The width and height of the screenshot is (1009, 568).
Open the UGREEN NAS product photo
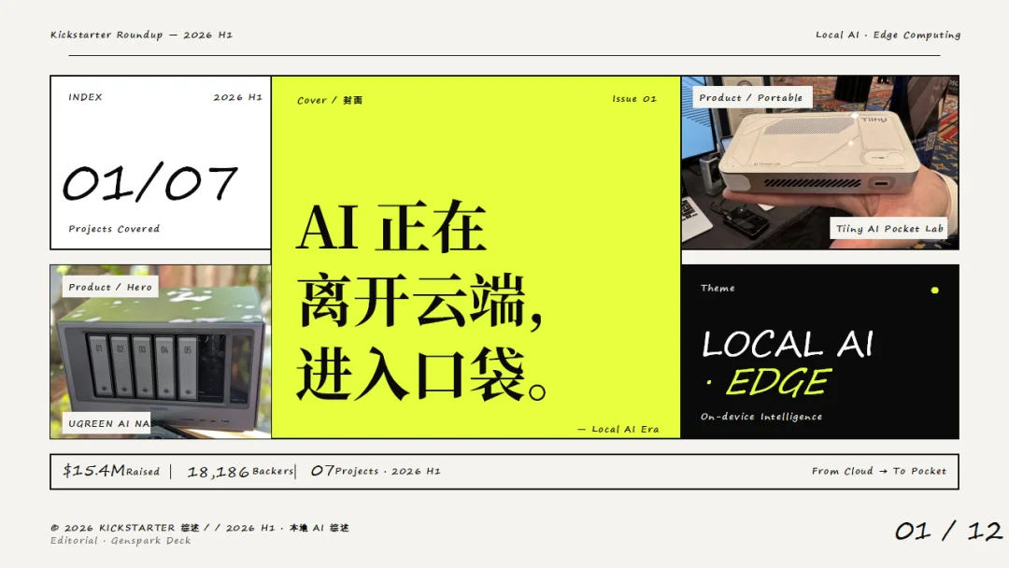pos(161,352)
